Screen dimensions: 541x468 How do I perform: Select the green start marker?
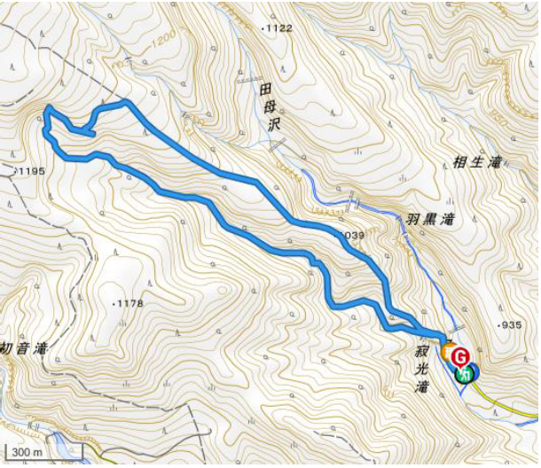462,375
